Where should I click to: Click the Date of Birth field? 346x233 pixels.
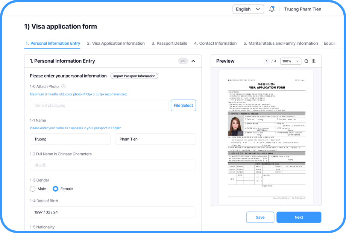pos(113,212)
